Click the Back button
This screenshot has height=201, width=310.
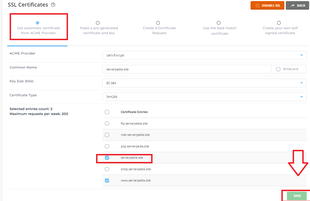click(x=297, y=5)
